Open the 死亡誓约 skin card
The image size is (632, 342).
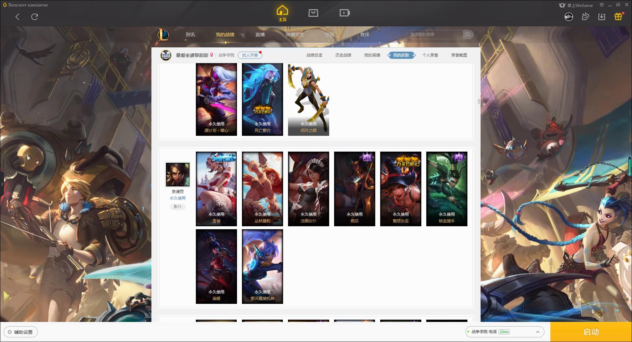pos(262,99)
